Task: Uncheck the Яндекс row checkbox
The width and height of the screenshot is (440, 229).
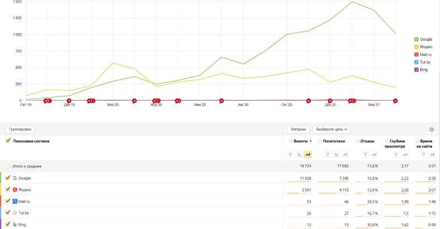Action: click(8, 189)
